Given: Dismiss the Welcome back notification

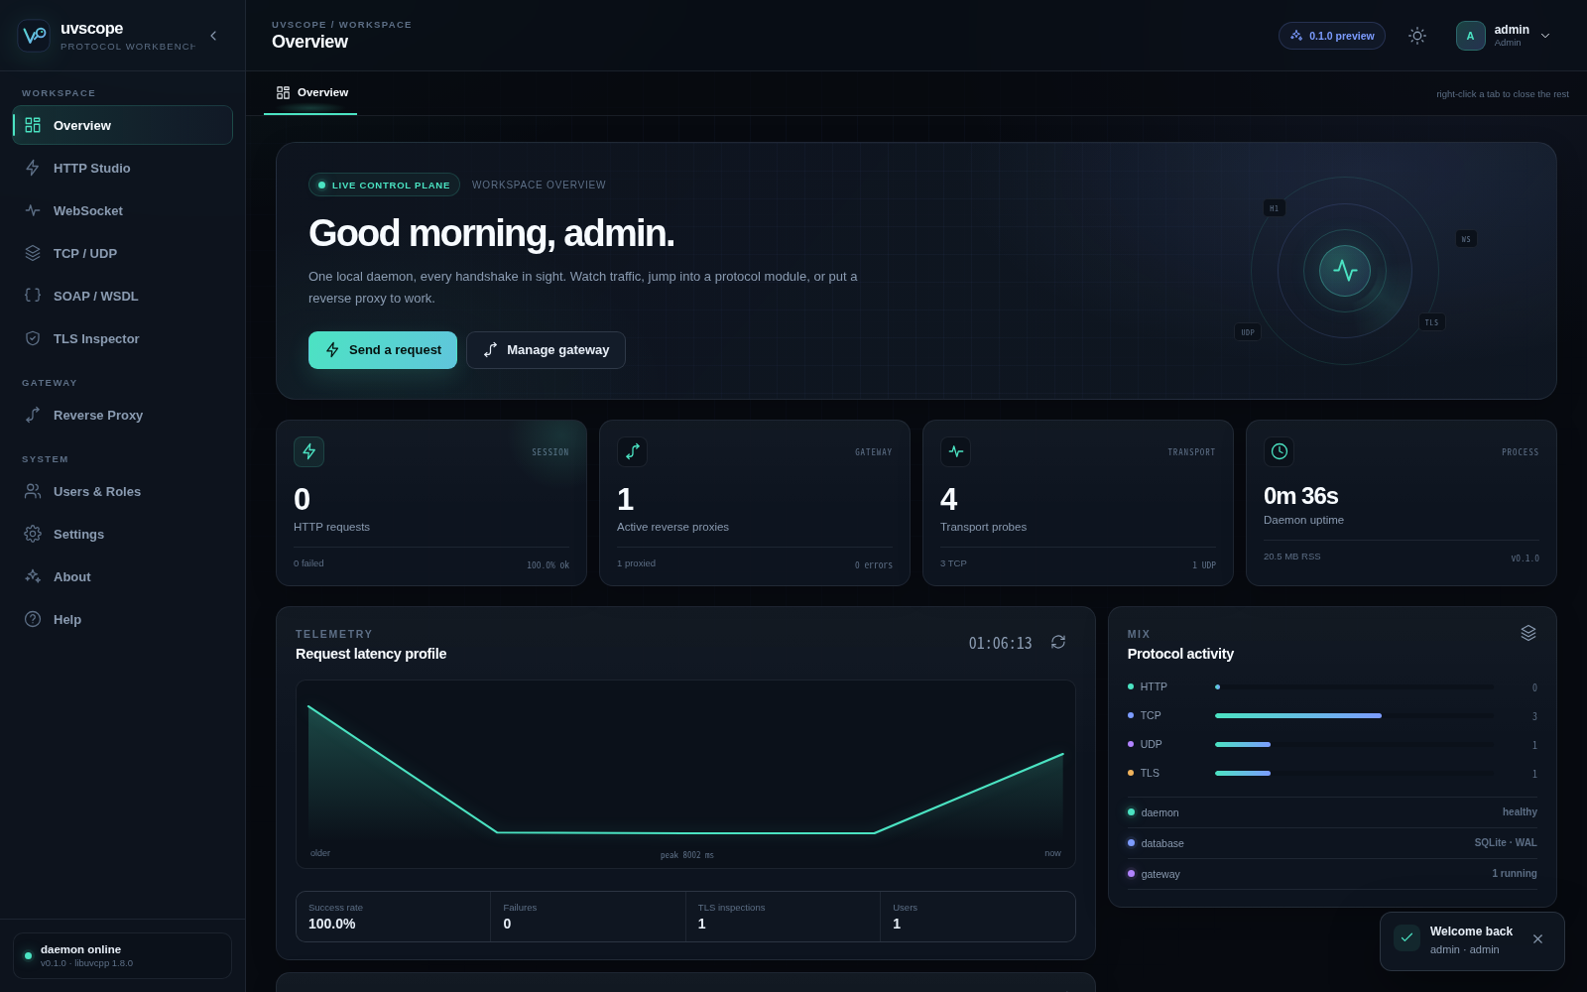Looking at the screenshot, I should 1537,938.
